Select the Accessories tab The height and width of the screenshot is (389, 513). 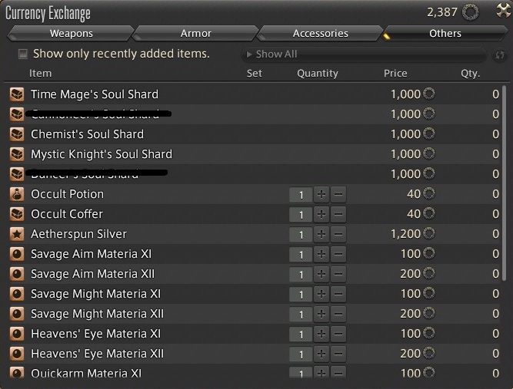point(320,33)
